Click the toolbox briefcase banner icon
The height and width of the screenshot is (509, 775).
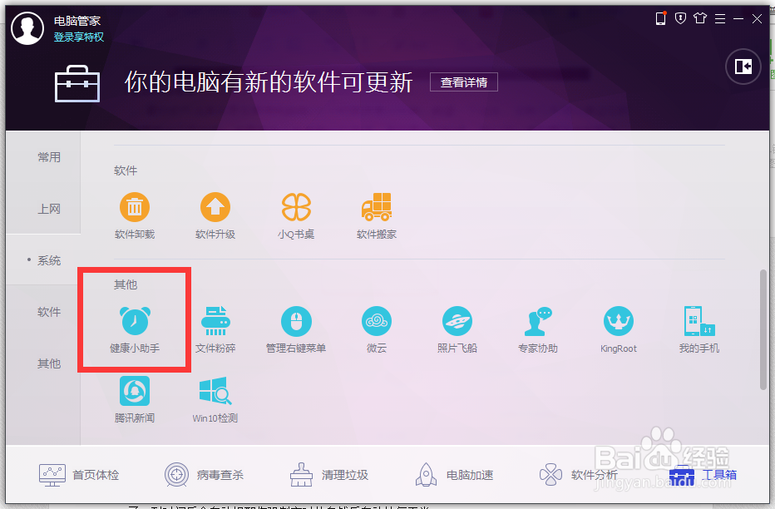pyautogui.click(x=77, y=83)
